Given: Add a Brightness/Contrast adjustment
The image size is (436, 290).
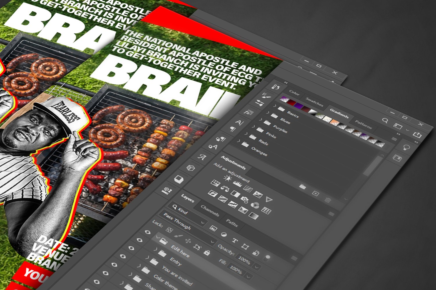Looking at the screenshot, I should point(227,179).
